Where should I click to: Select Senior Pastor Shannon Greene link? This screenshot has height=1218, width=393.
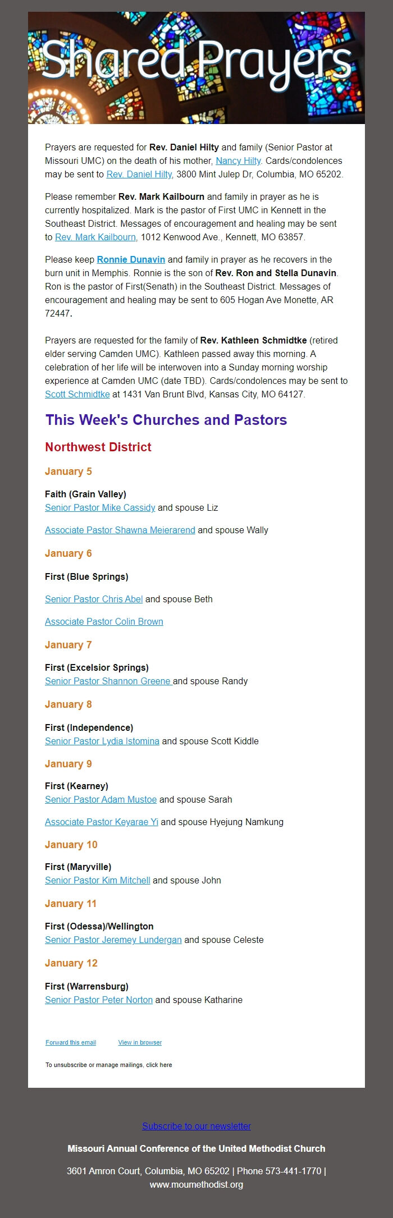(109, 681)
